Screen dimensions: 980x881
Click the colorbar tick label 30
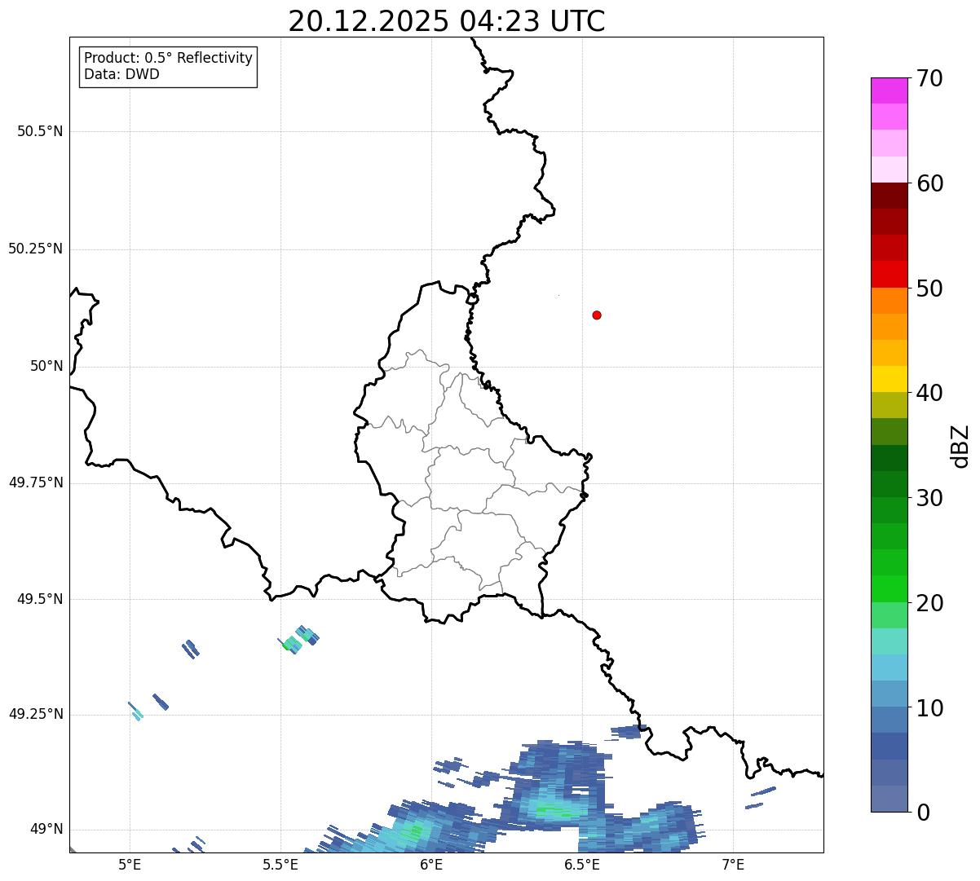click(929, 498)
